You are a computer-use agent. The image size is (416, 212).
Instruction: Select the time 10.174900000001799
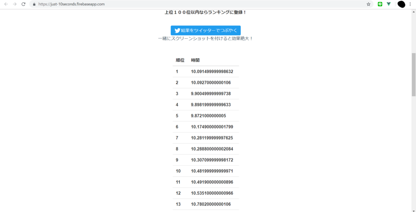[x=212, y=127]
